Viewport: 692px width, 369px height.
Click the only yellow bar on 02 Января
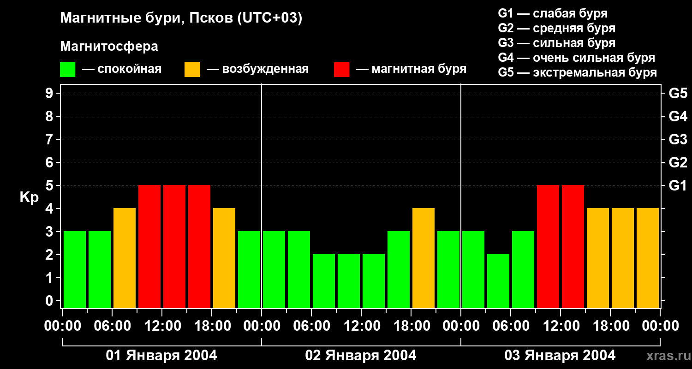click(x=424, y=258)
